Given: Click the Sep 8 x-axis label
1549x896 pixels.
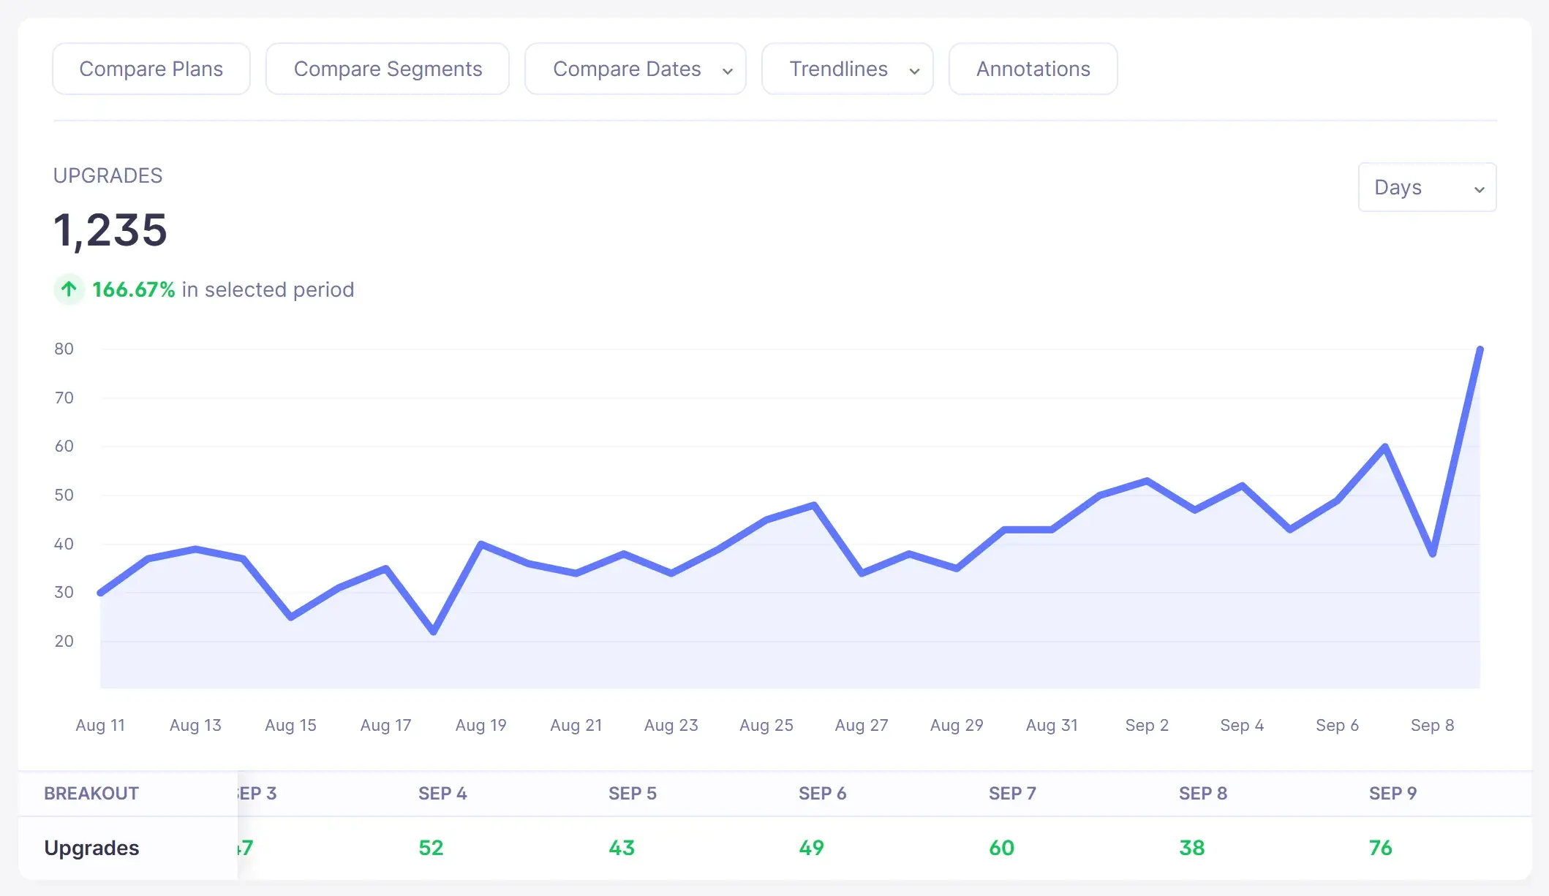Looking at the screenshot, I should [x=1432, y=726].
